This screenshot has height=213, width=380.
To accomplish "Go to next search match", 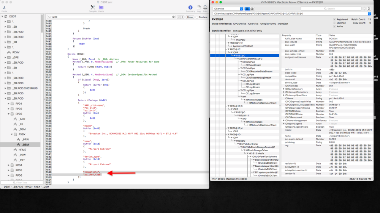I will click(182, 17).
